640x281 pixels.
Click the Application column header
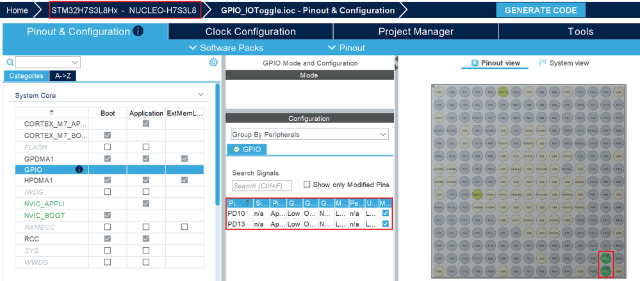click(146, 114)
